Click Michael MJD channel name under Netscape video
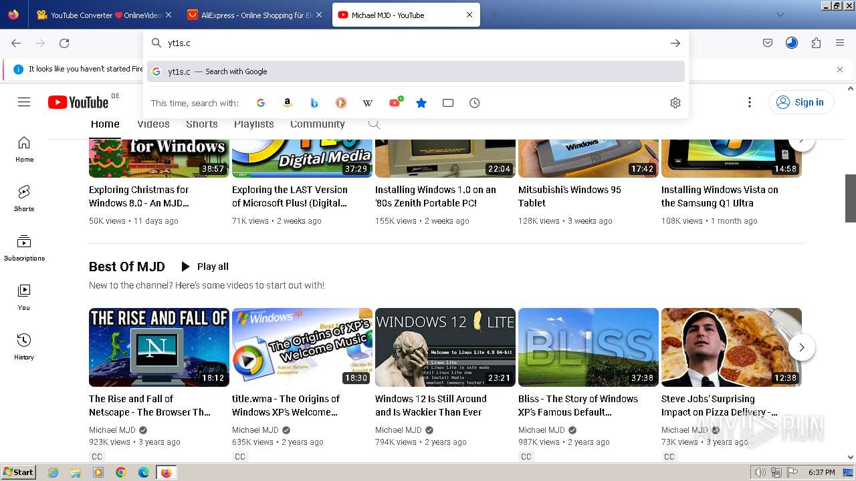The height and width of the screenshot is (481, 856). pyautogui.click(x=112, y=430)
